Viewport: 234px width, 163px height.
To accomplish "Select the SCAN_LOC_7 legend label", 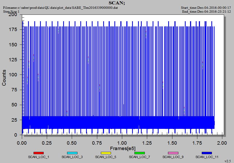I will point(139,157).
